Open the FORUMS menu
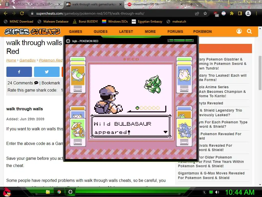The image size is (262, 197). click(175, 32)
